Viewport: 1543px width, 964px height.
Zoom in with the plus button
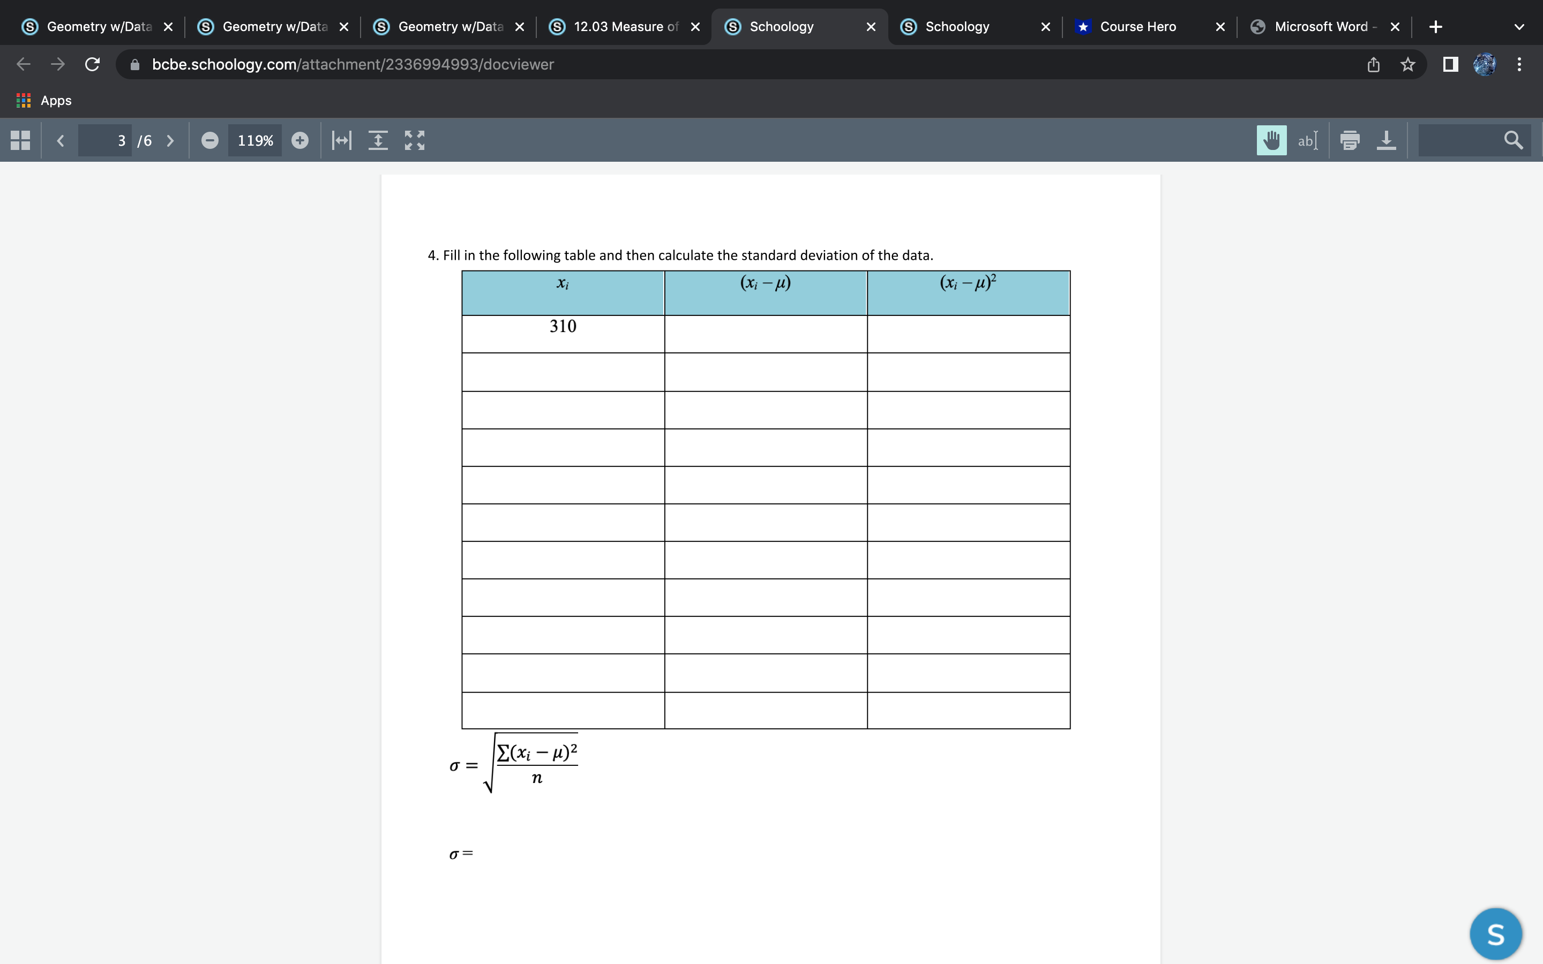point(299,140)
